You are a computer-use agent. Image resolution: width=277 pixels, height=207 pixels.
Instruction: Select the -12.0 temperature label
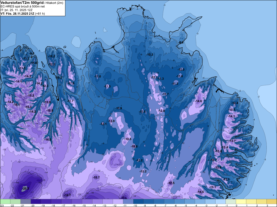point(181,69)
